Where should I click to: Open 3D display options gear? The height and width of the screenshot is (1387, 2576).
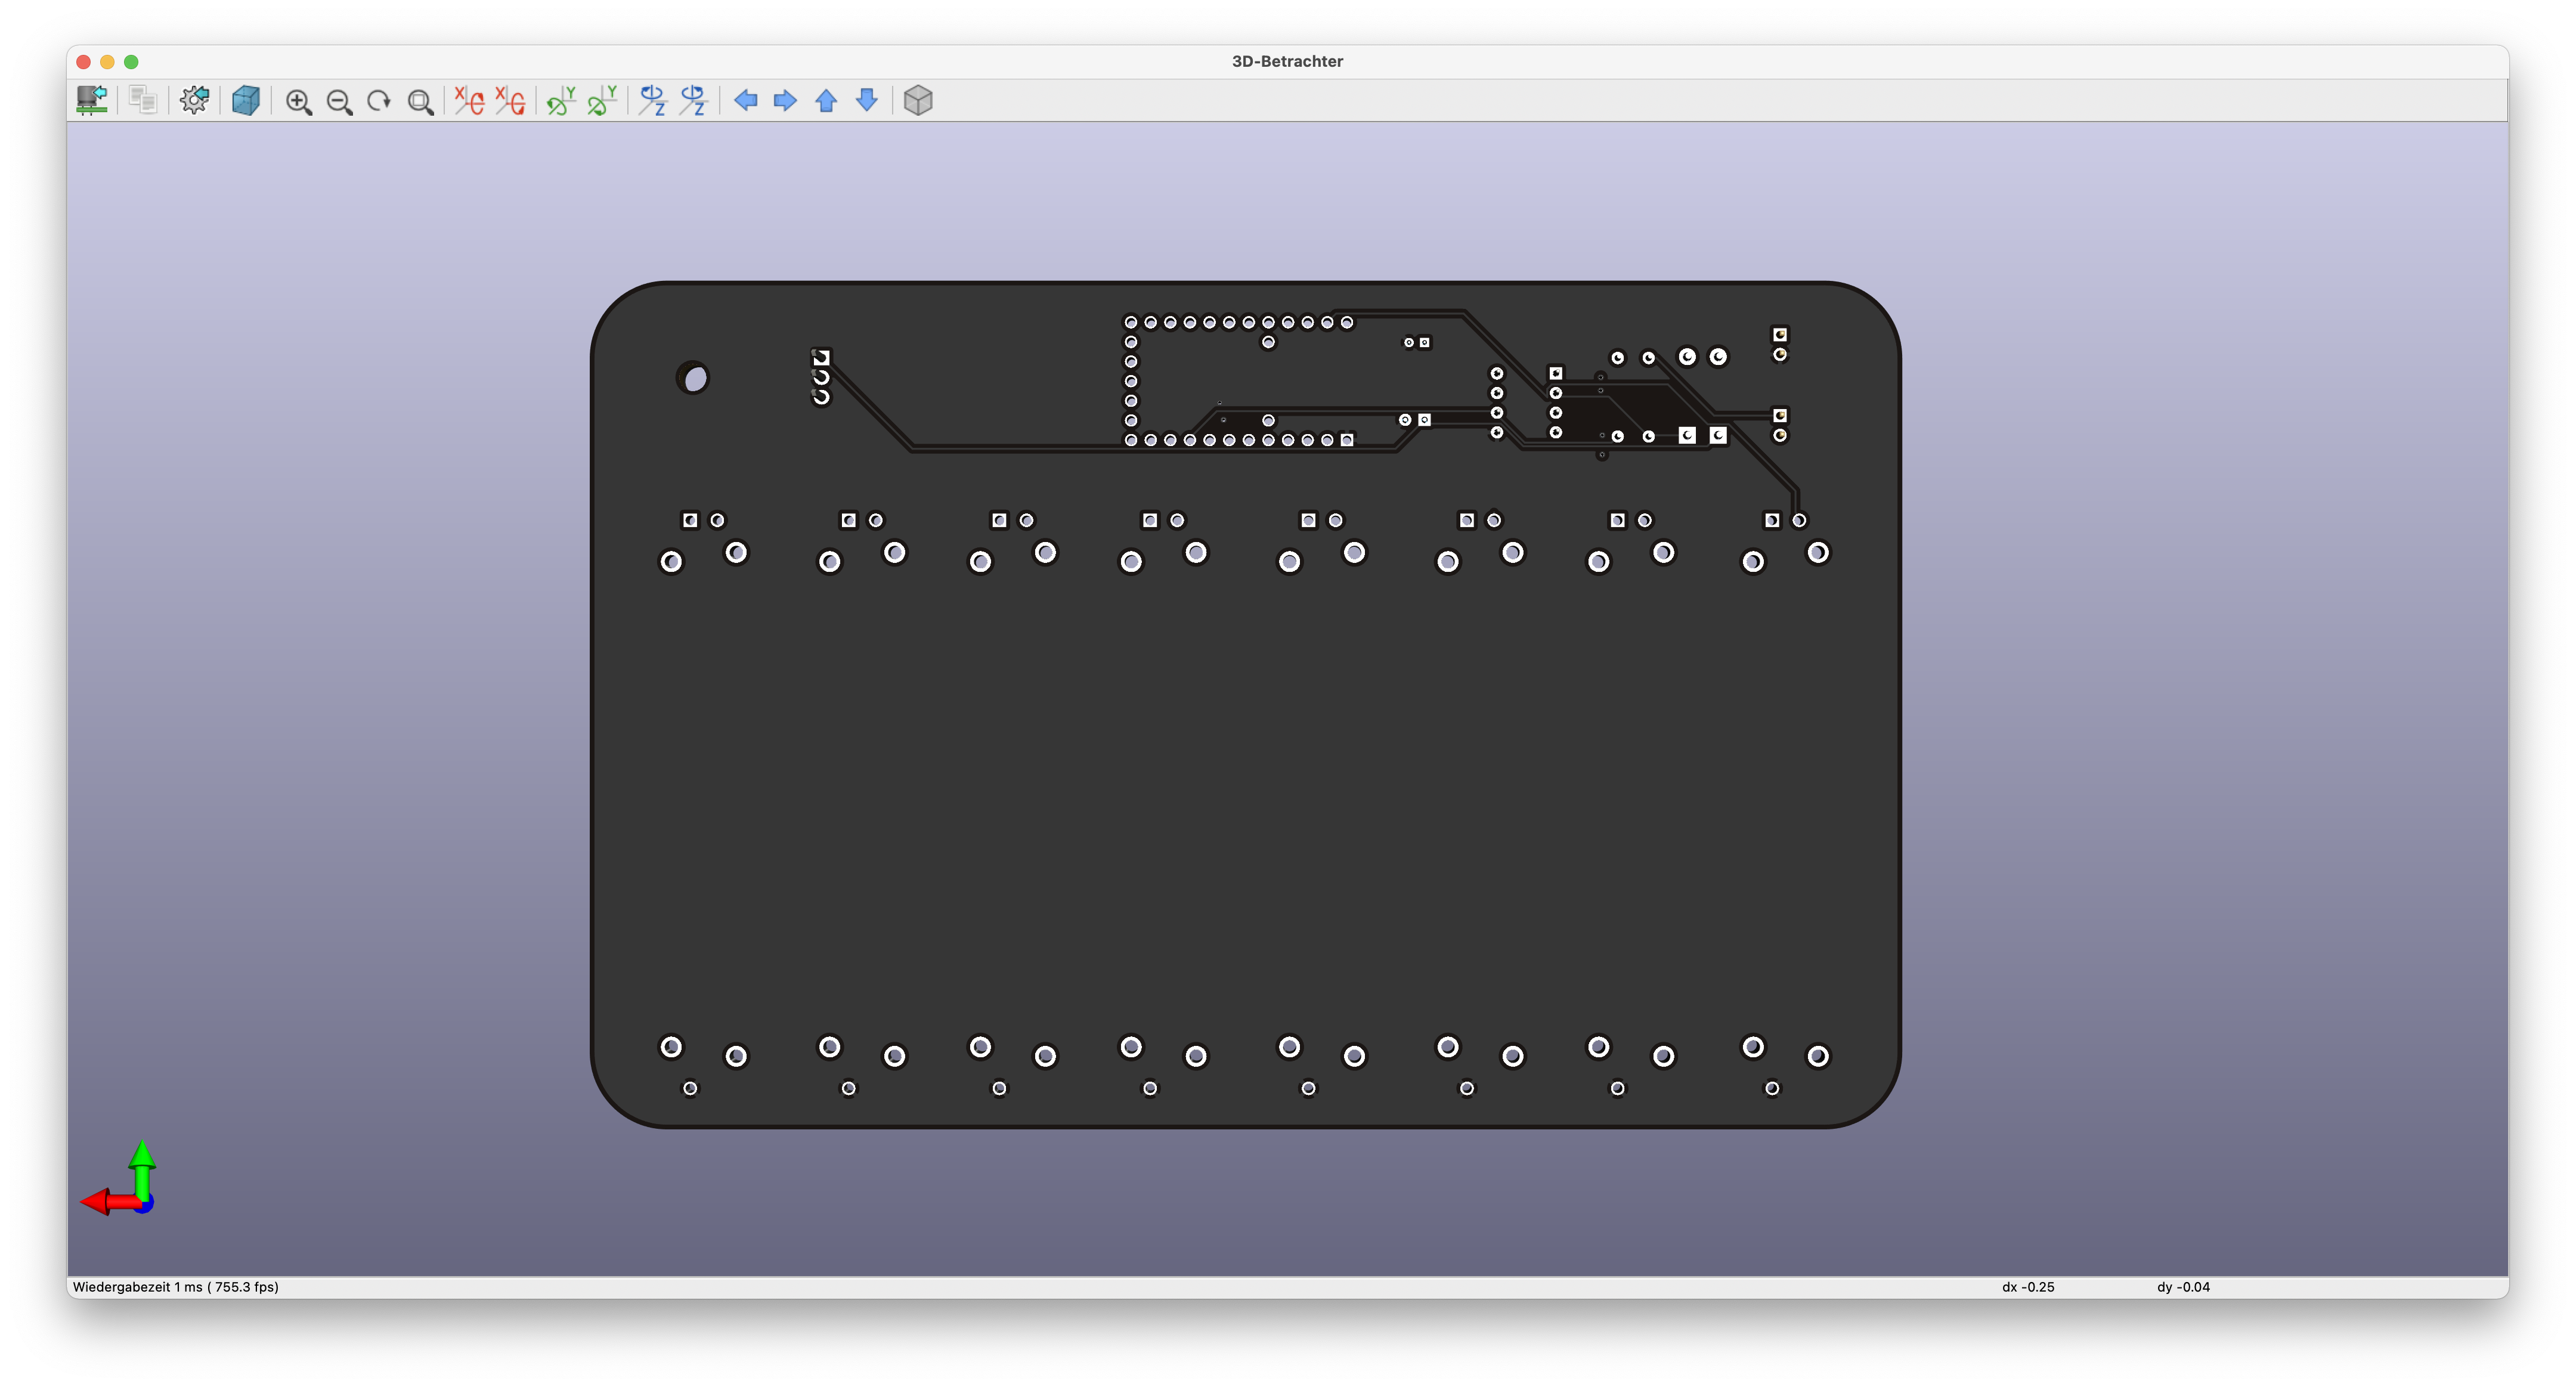pos(194,100)
